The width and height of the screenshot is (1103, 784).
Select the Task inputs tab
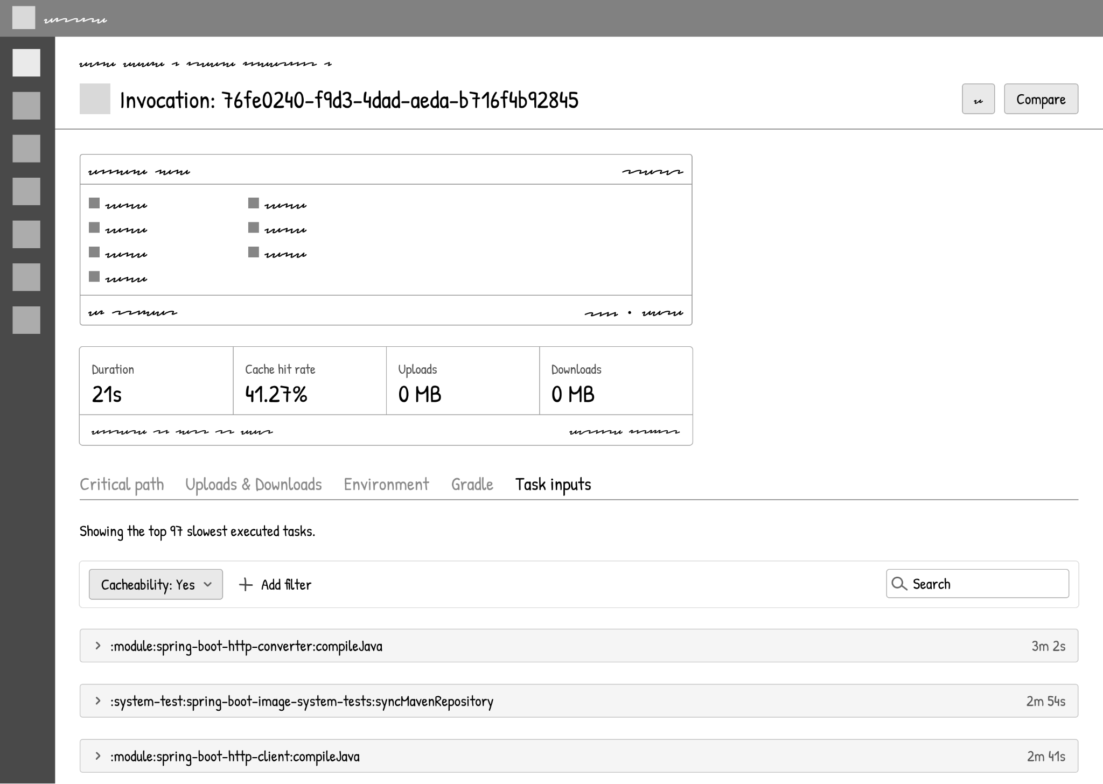pyautogui.click(x=553, y=485)
